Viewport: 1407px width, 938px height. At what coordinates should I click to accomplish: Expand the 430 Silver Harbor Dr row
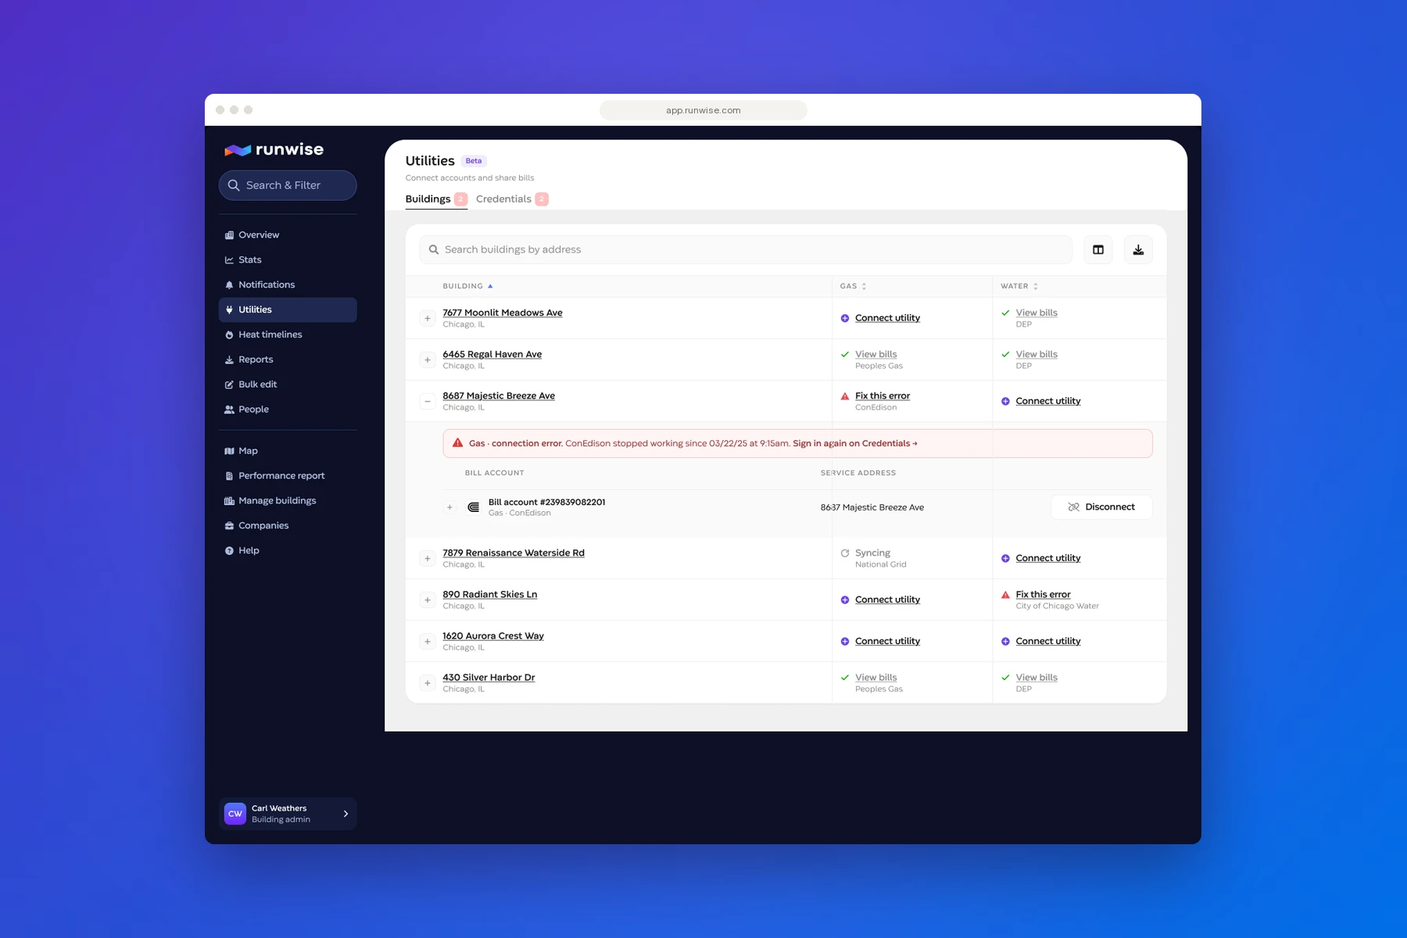pyautogui.click(x=428, y=682)
